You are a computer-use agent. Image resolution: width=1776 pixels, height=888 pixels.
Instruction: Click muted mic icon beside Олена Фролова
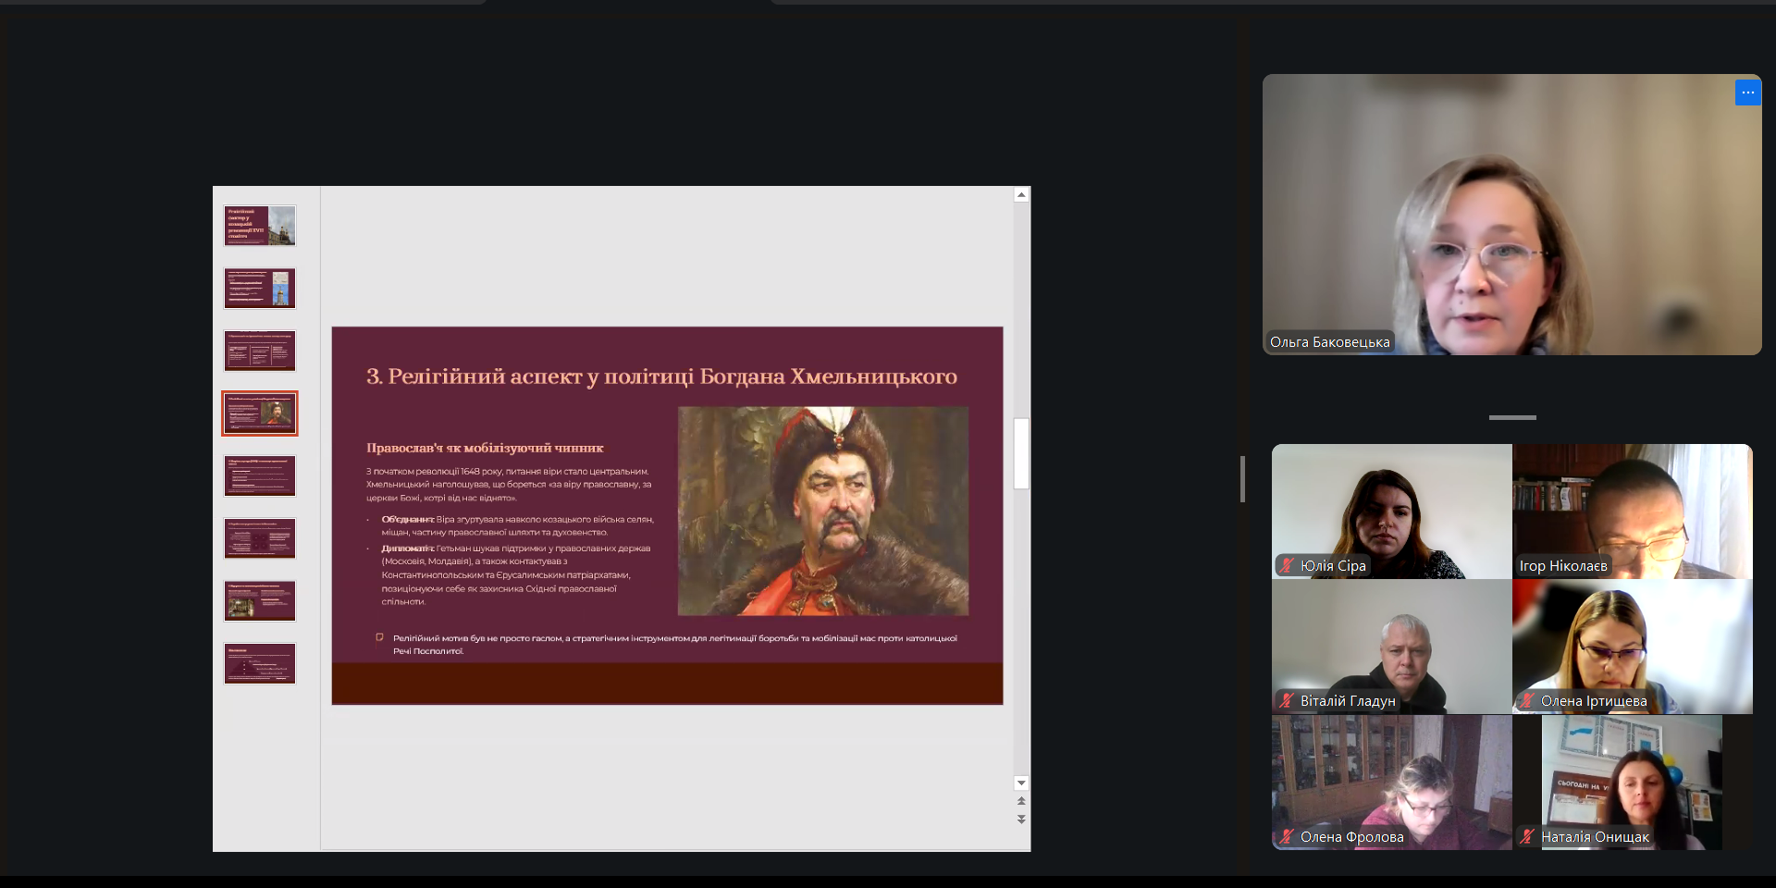click(x=1287, y=836)
